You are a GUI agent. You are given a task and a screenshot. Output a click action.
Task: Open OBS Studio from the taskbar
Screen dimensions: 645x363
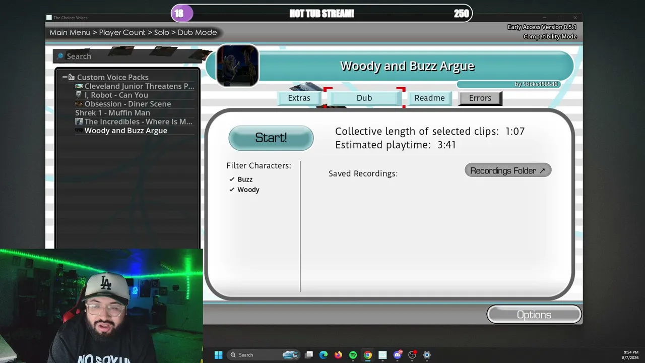pyautogui.click(x=412, y=355)
